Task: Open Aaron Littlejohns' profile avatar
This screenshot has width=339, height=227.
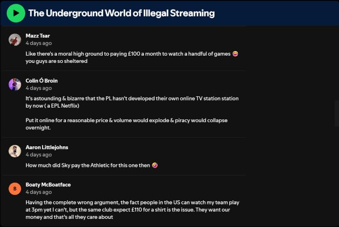Action: coord(15,151)
